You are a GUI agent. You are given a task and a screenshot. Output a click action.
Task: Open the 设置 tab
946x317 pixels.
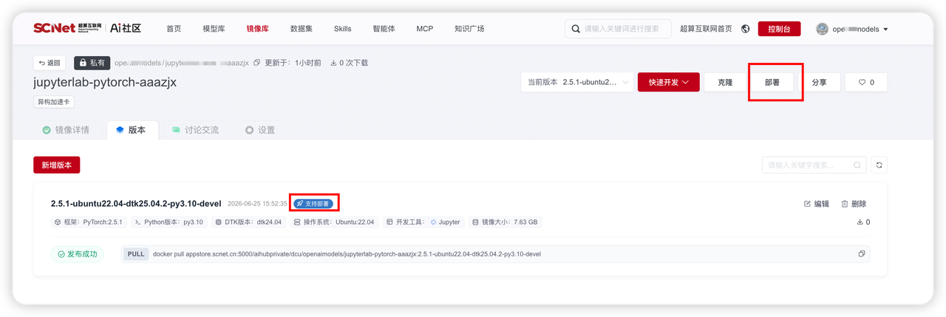tap(259, 130)
